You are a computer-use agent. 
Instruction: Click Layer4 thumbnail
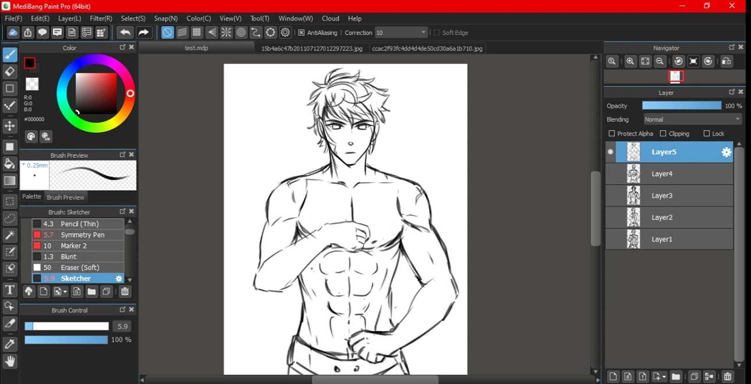[633, 173]
